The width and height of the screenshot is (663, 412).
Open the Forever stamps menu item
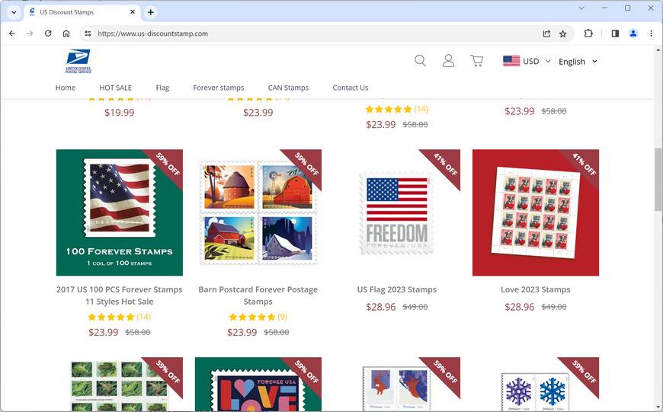[218, 88]
